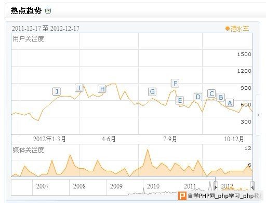Select news marker F at the peak

(x=175, y=83)
